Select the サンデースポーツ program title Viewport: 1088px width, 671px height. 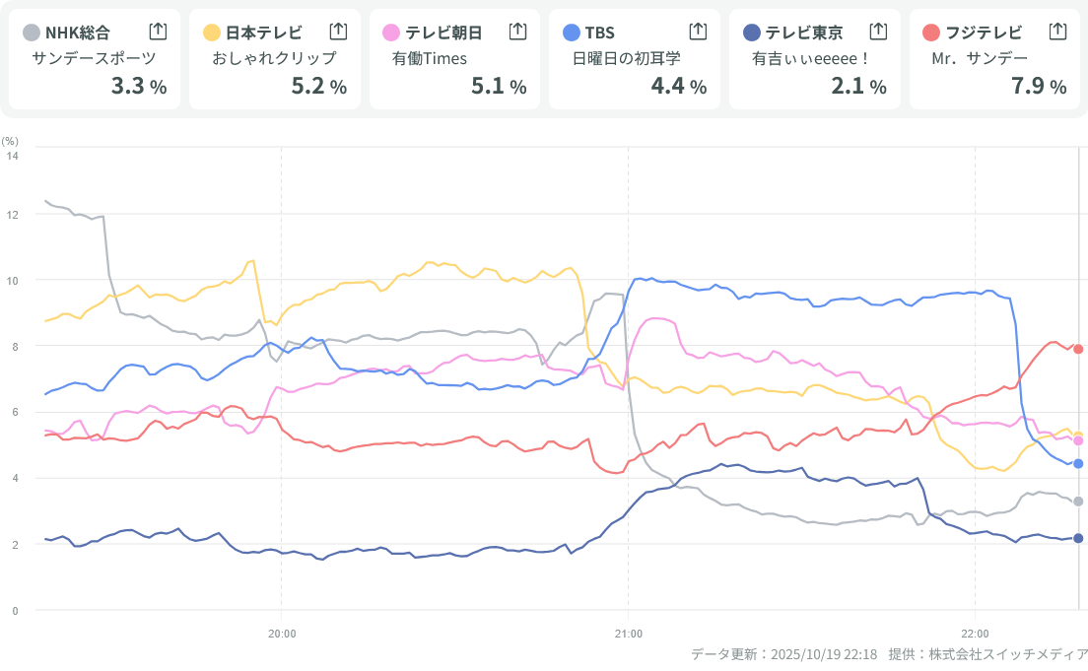[94, 59]
